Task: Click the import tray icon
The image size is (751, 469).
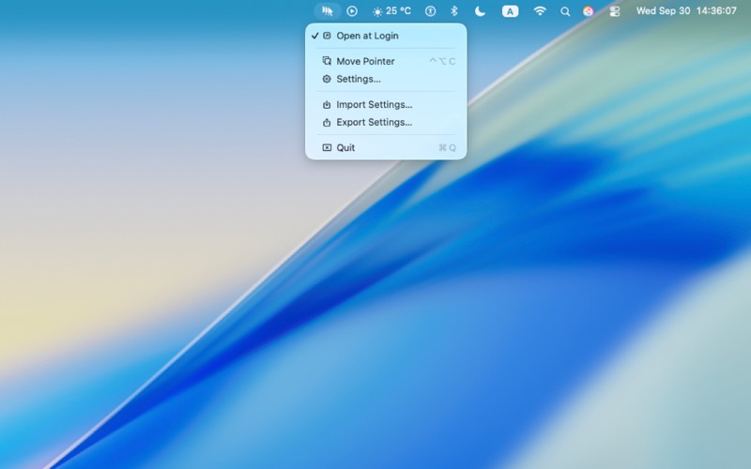Action: point(327,104)
